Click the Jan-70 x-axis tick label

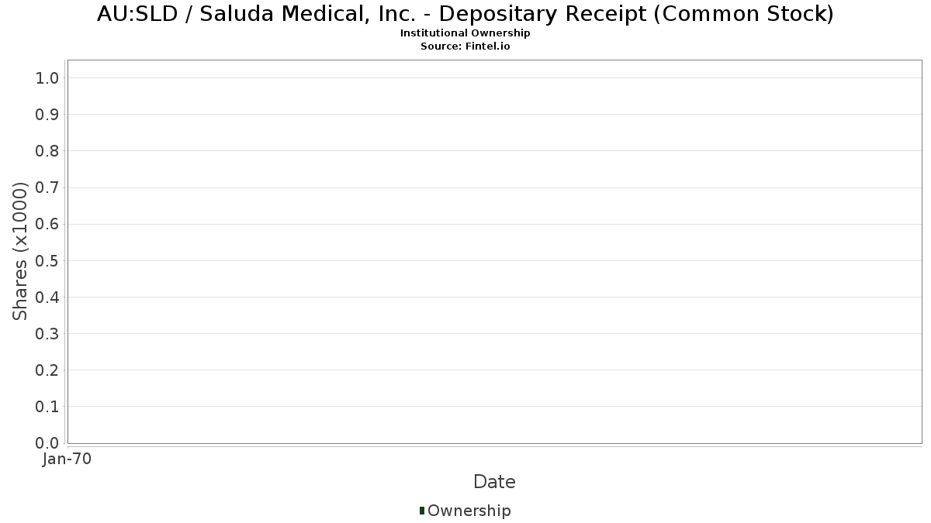67,459
